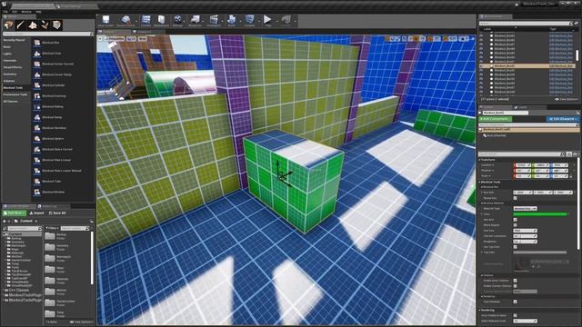Select the Blockout Doorway actor icon
Image resolution: width=582 pixels, height=327 pixels.
tap(37, 96)
